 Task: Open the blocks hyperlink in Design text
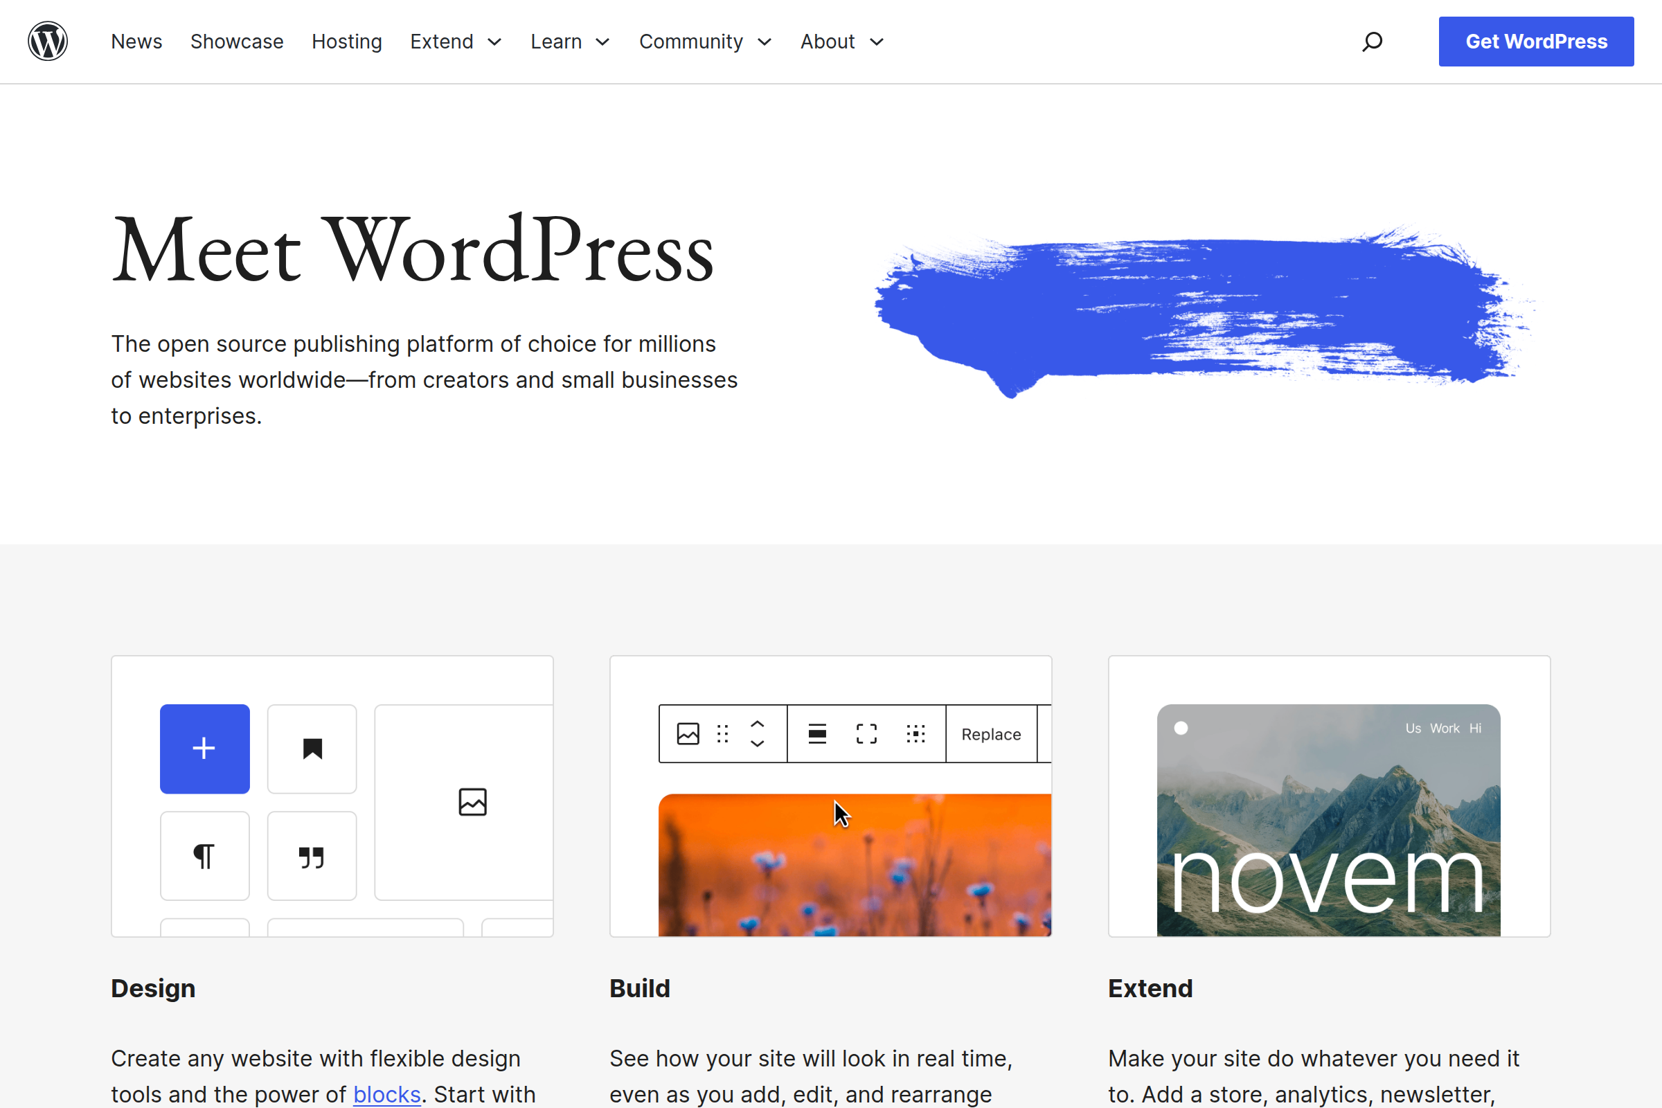coord(386,1094)
